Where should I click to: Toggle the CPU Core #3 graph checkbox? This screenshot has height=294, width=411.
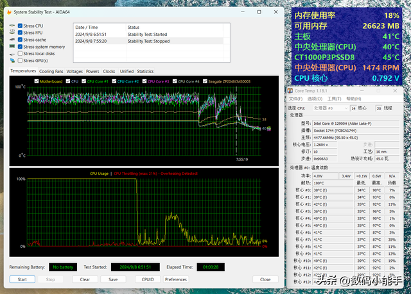(x=144, y=81)
